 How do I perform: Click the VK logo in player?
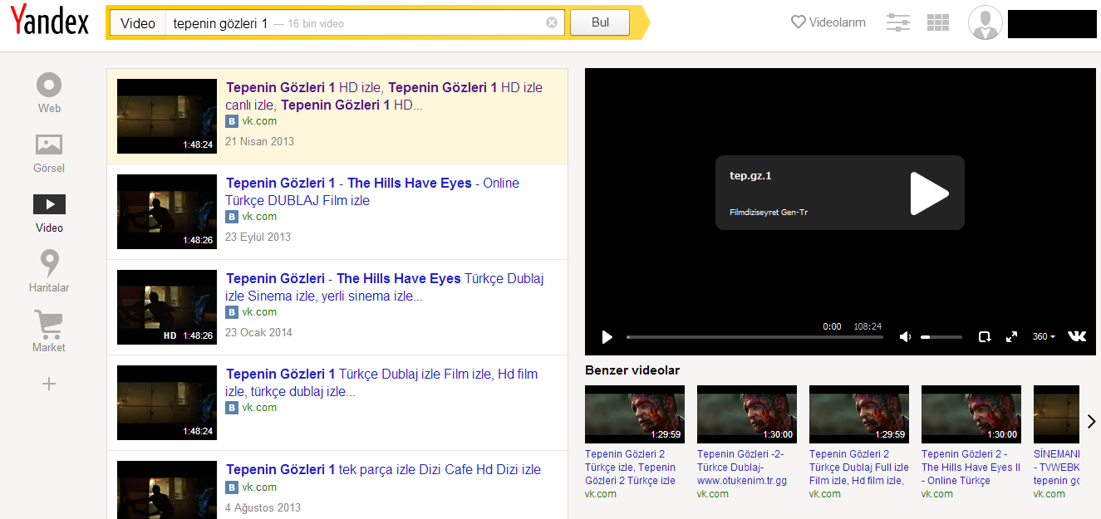click(1077, 336)
